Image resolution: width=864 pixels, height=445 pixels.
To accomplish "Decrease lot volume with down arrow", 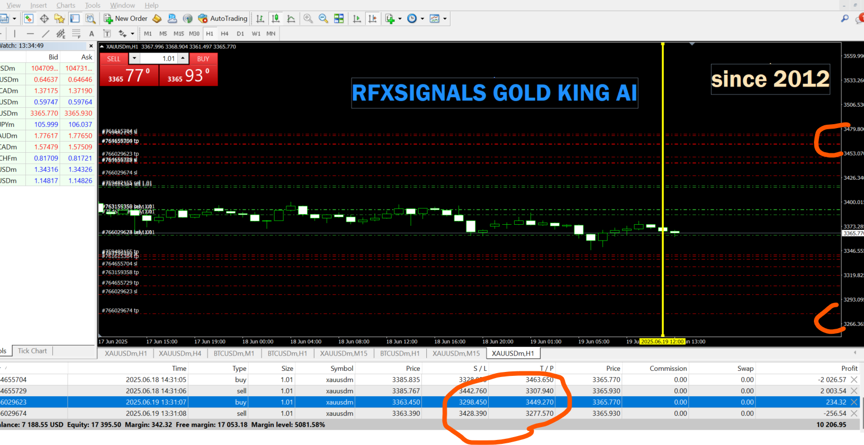I will pos(134,58).
